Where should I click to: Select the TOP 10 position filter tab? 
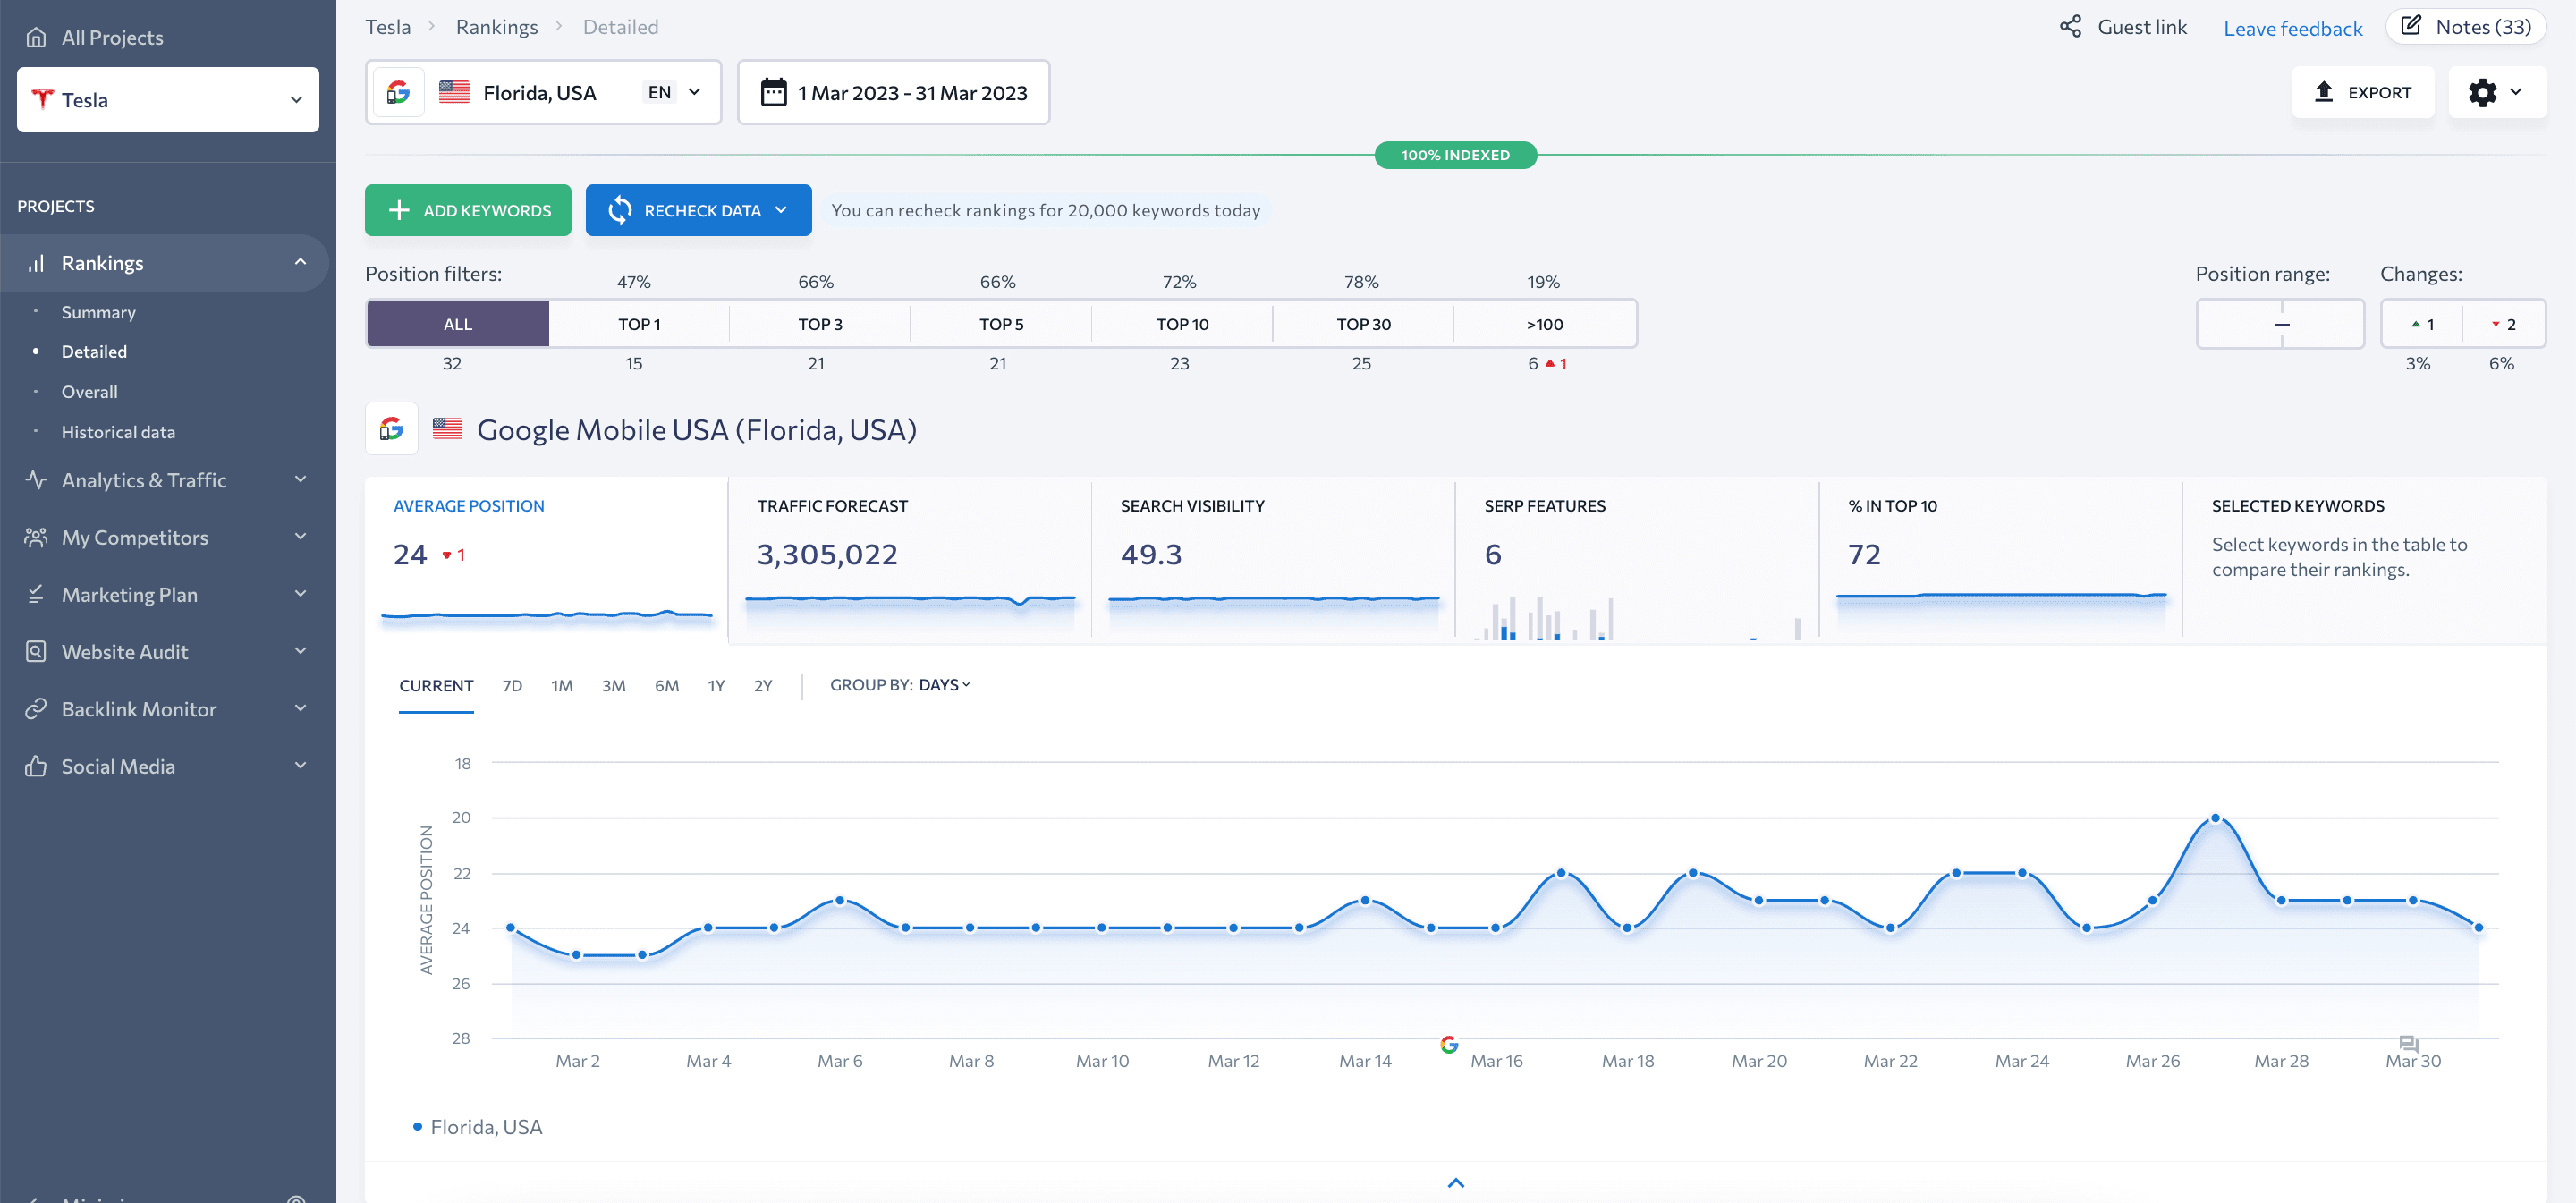click(1182, 322)
